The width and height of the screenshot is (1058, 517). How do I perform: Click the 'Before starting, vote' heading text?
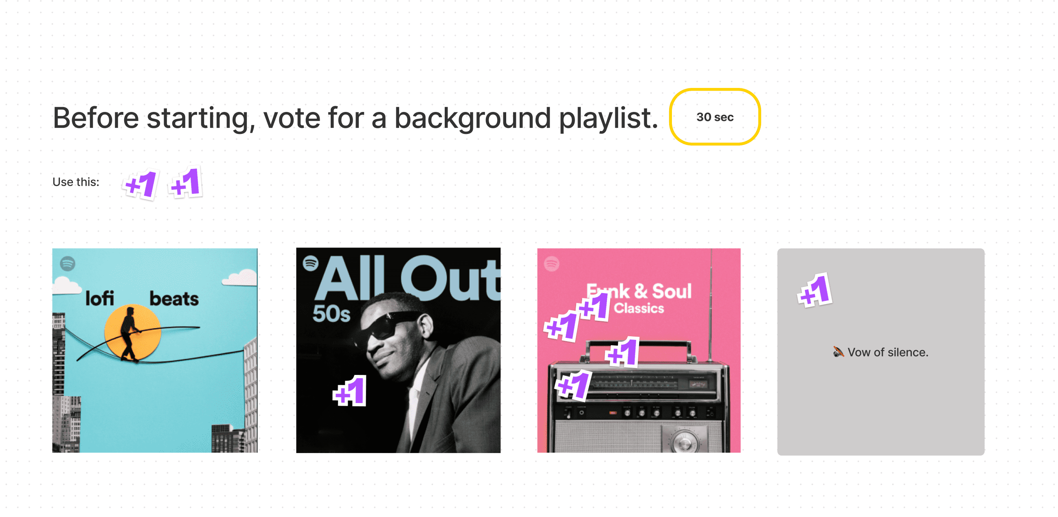(x=355, y=118)
